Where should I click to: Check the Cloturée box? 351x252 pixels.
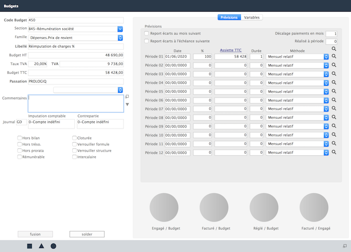[x=75, y=138]
